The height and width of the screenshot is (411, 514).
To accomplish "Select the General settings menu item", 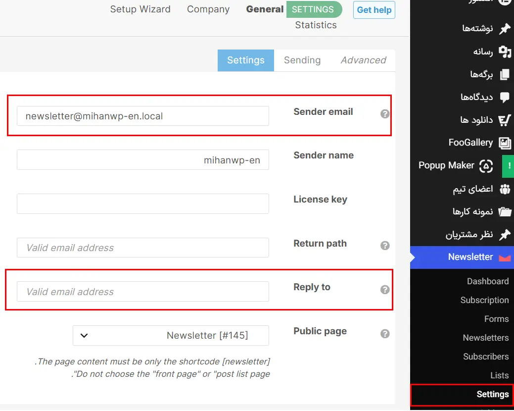I will coord(265,9).
